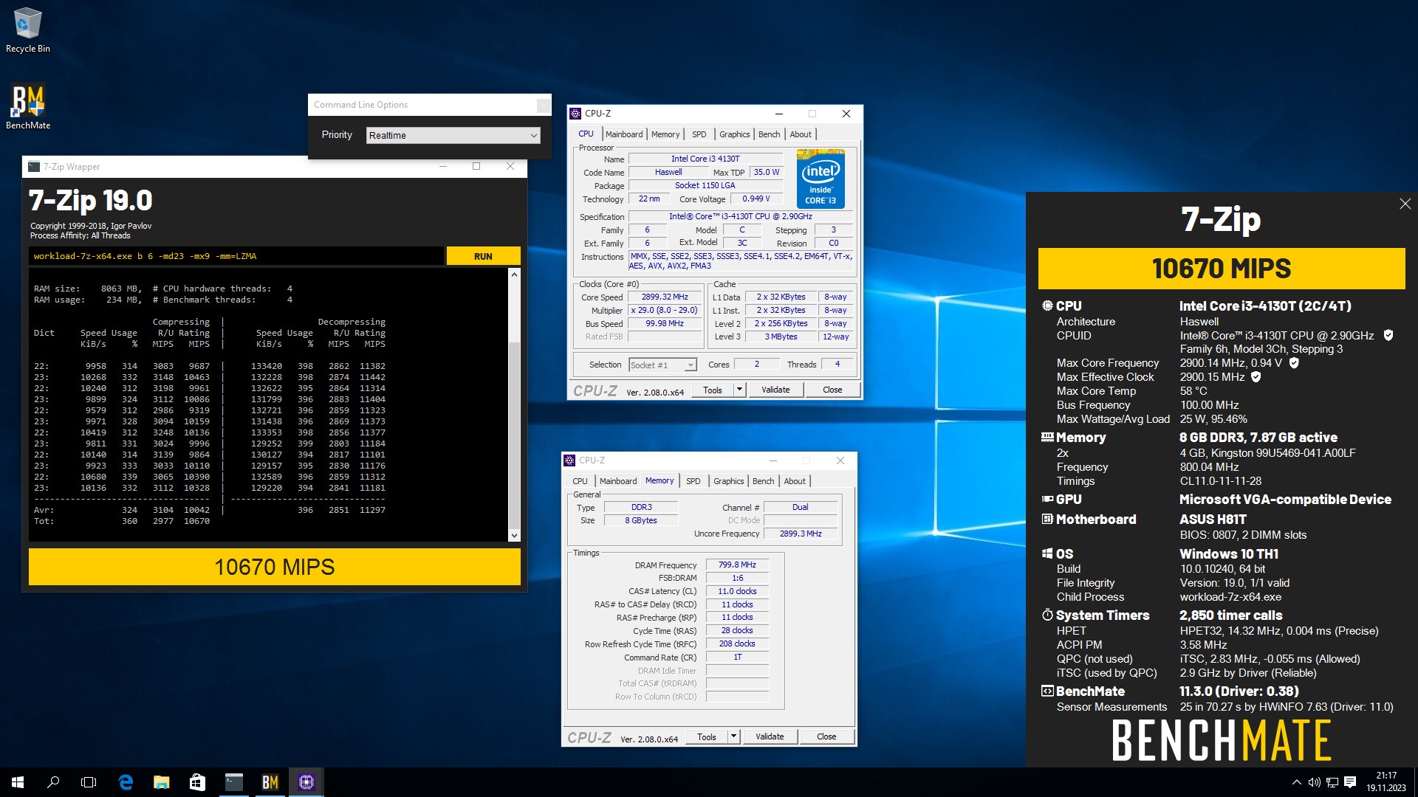
Task: Click the CPUID verification shield icon
Action: pyautogui.click(x=1388, y=336)
